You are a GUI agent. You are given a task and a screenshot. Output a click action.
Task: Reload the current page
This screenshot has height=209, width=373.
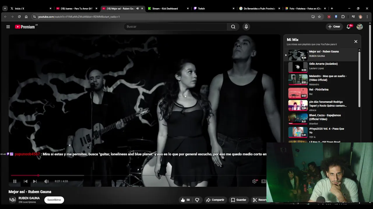(19, 17)
